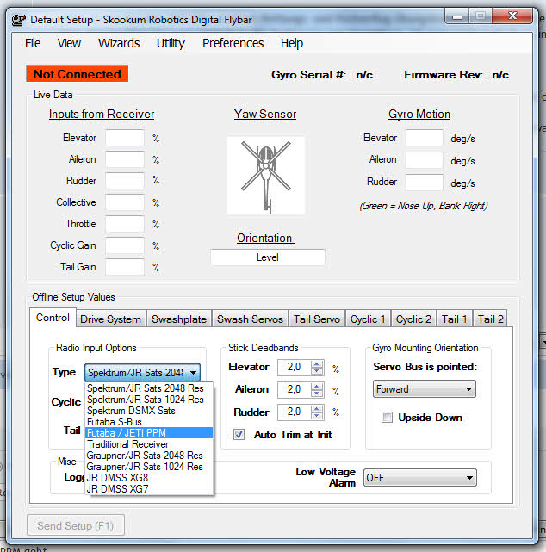Minimize the Digital Flybar window
Screen dimensions: 546x552
pos(457,16)
